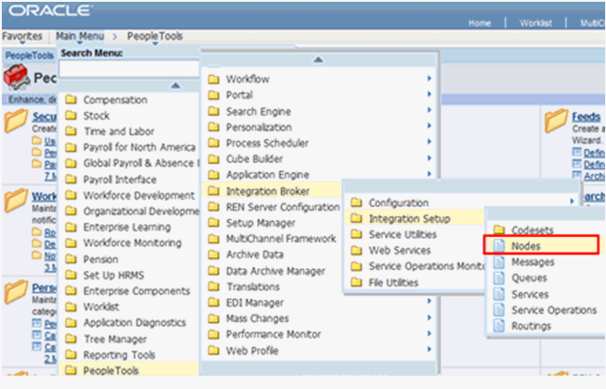Click the Feeds large folder icon
This screenshot has width=606, height=389.
(557, 121)
